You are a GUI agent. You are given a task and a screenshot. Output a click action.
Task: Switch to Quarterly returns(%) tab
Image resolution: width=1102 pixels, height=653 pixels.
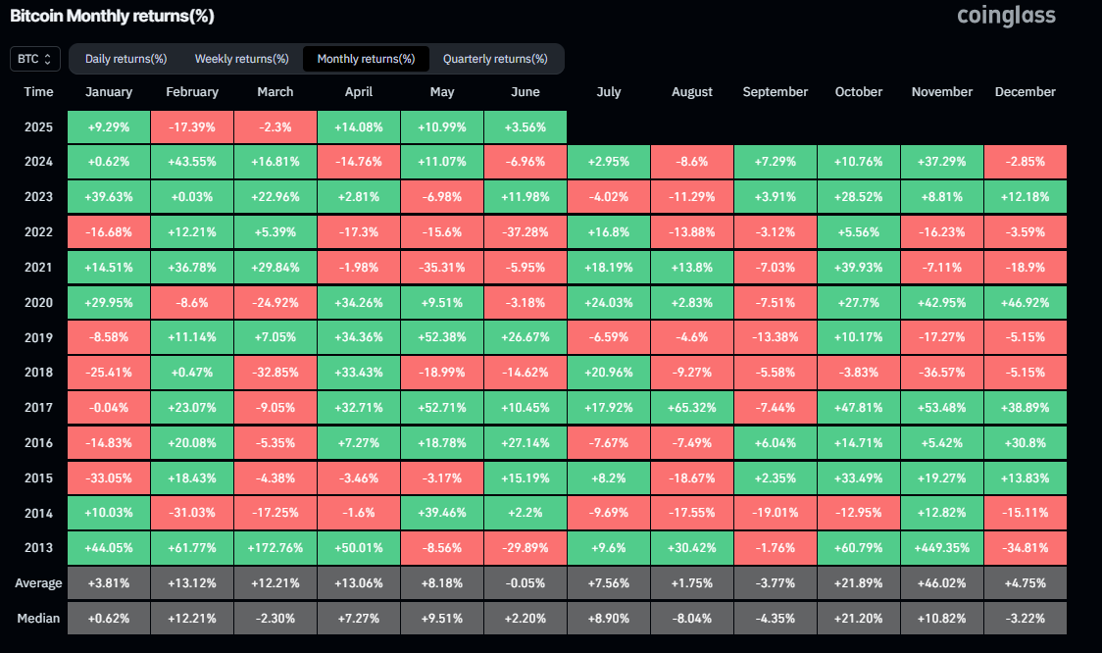495,59
